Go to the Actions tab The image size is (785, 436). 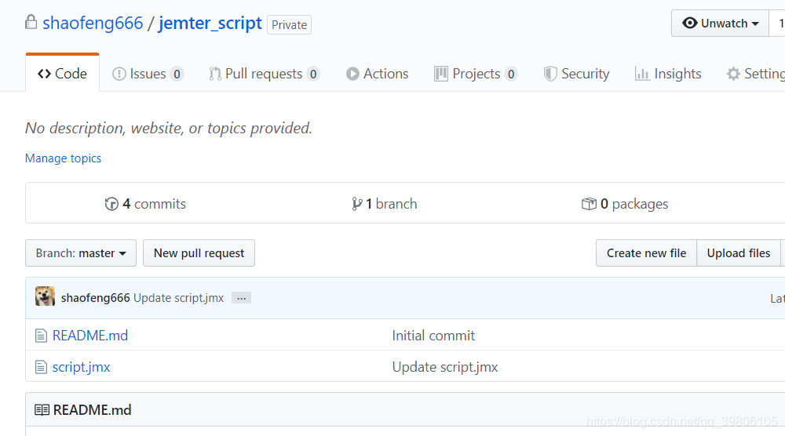[x=378, y=74]
